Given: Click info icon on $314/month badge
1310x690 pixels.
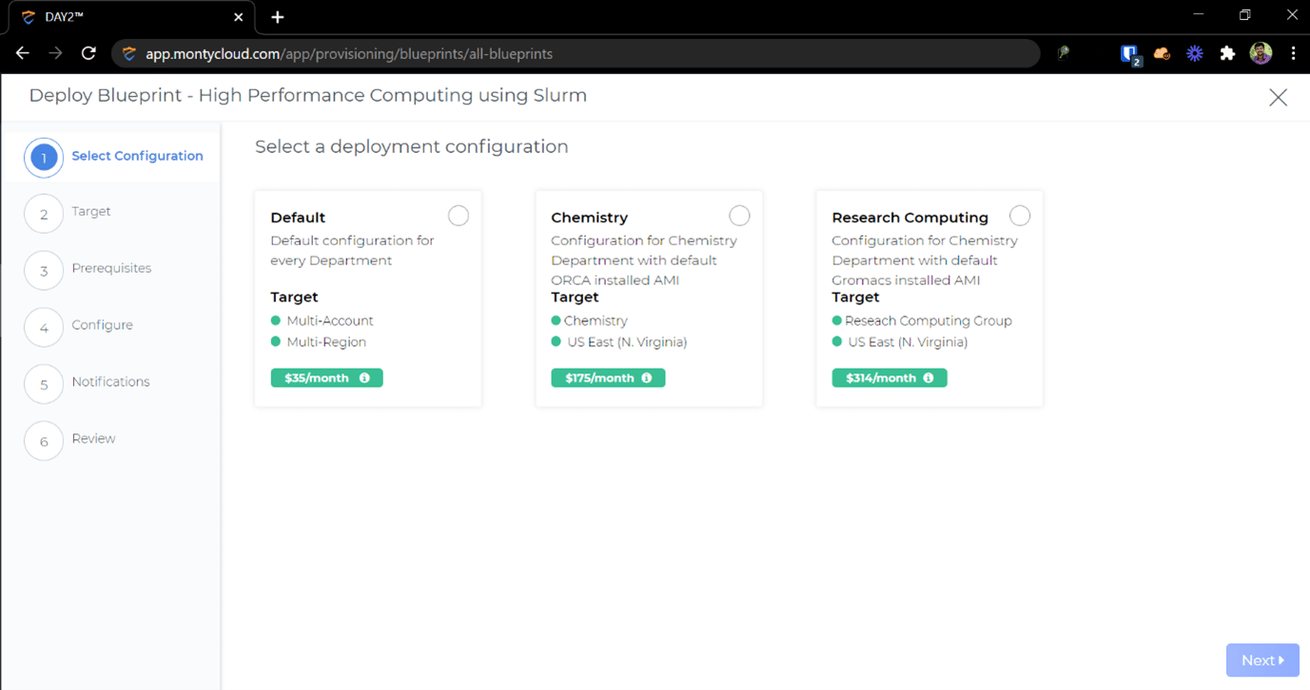Looking at the screenshot, I should tap(929, 378).
